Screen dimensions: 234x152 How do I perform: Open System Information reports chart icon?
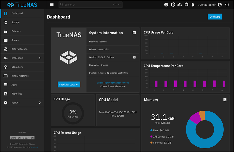134,33
